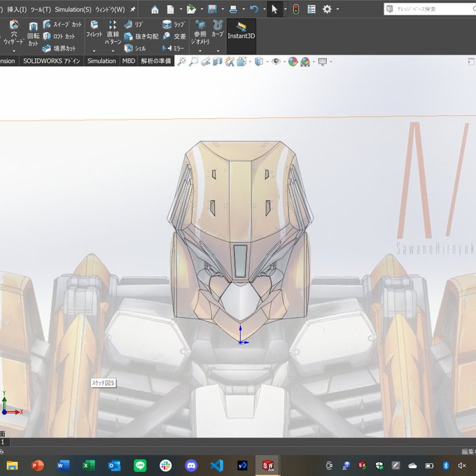
Task: Select the Rib (リブ) tool
Action: click(134, 24)
